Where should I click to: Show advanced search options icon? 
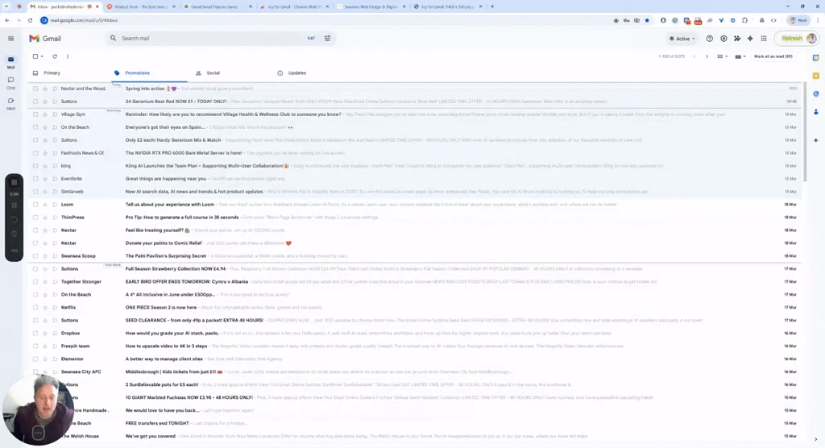[x=327, y=38]
